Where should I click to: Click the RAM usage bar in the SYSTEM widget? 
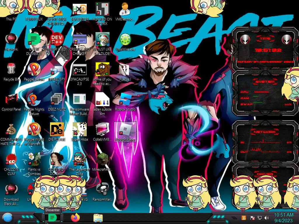pyautogui.click(x=255, y=96)
